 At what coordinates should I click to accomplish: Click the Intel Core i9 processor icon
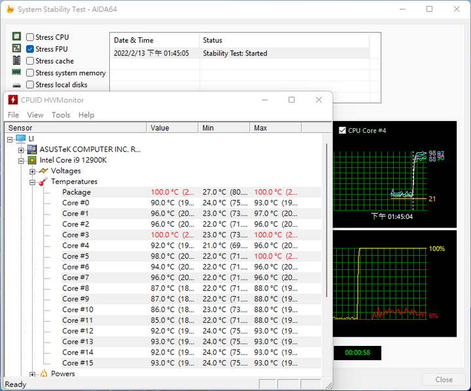point(32,160)
